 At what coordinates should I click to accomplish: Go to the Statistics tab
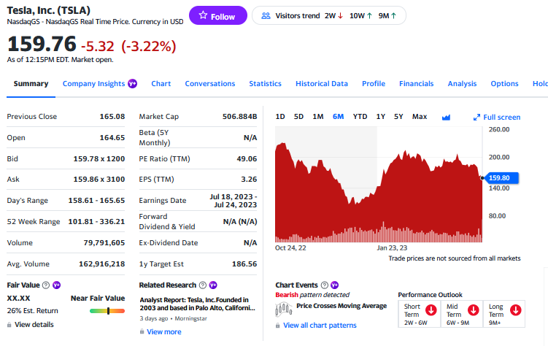pyautogui.click(x=266, y=84)
